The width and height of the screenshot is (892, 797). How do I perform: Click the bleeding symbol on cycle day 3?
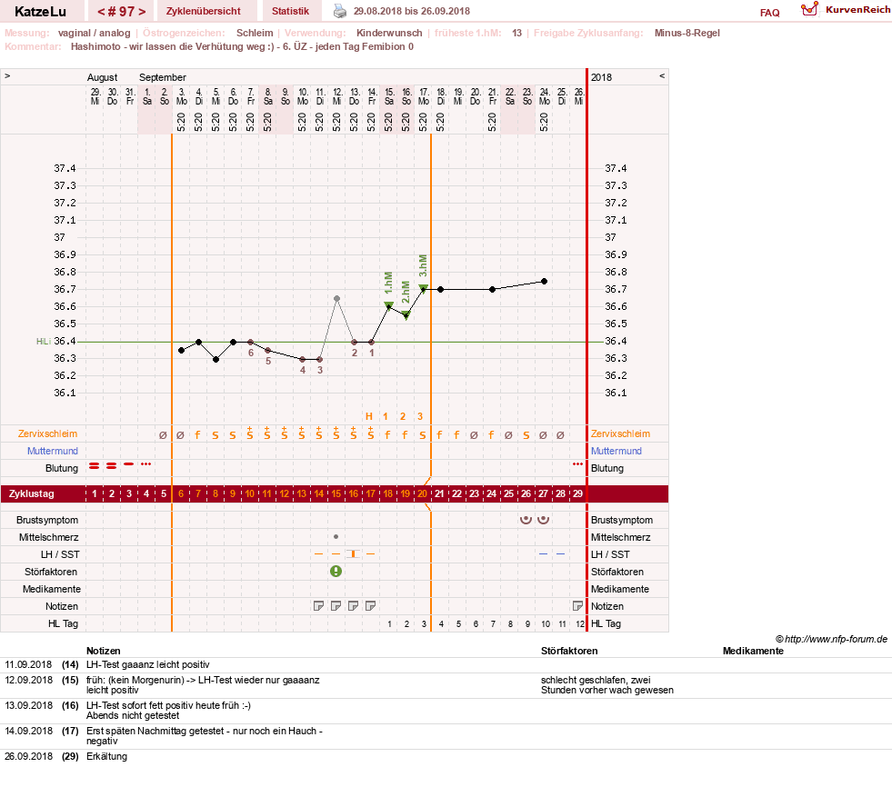click(128, 464)
